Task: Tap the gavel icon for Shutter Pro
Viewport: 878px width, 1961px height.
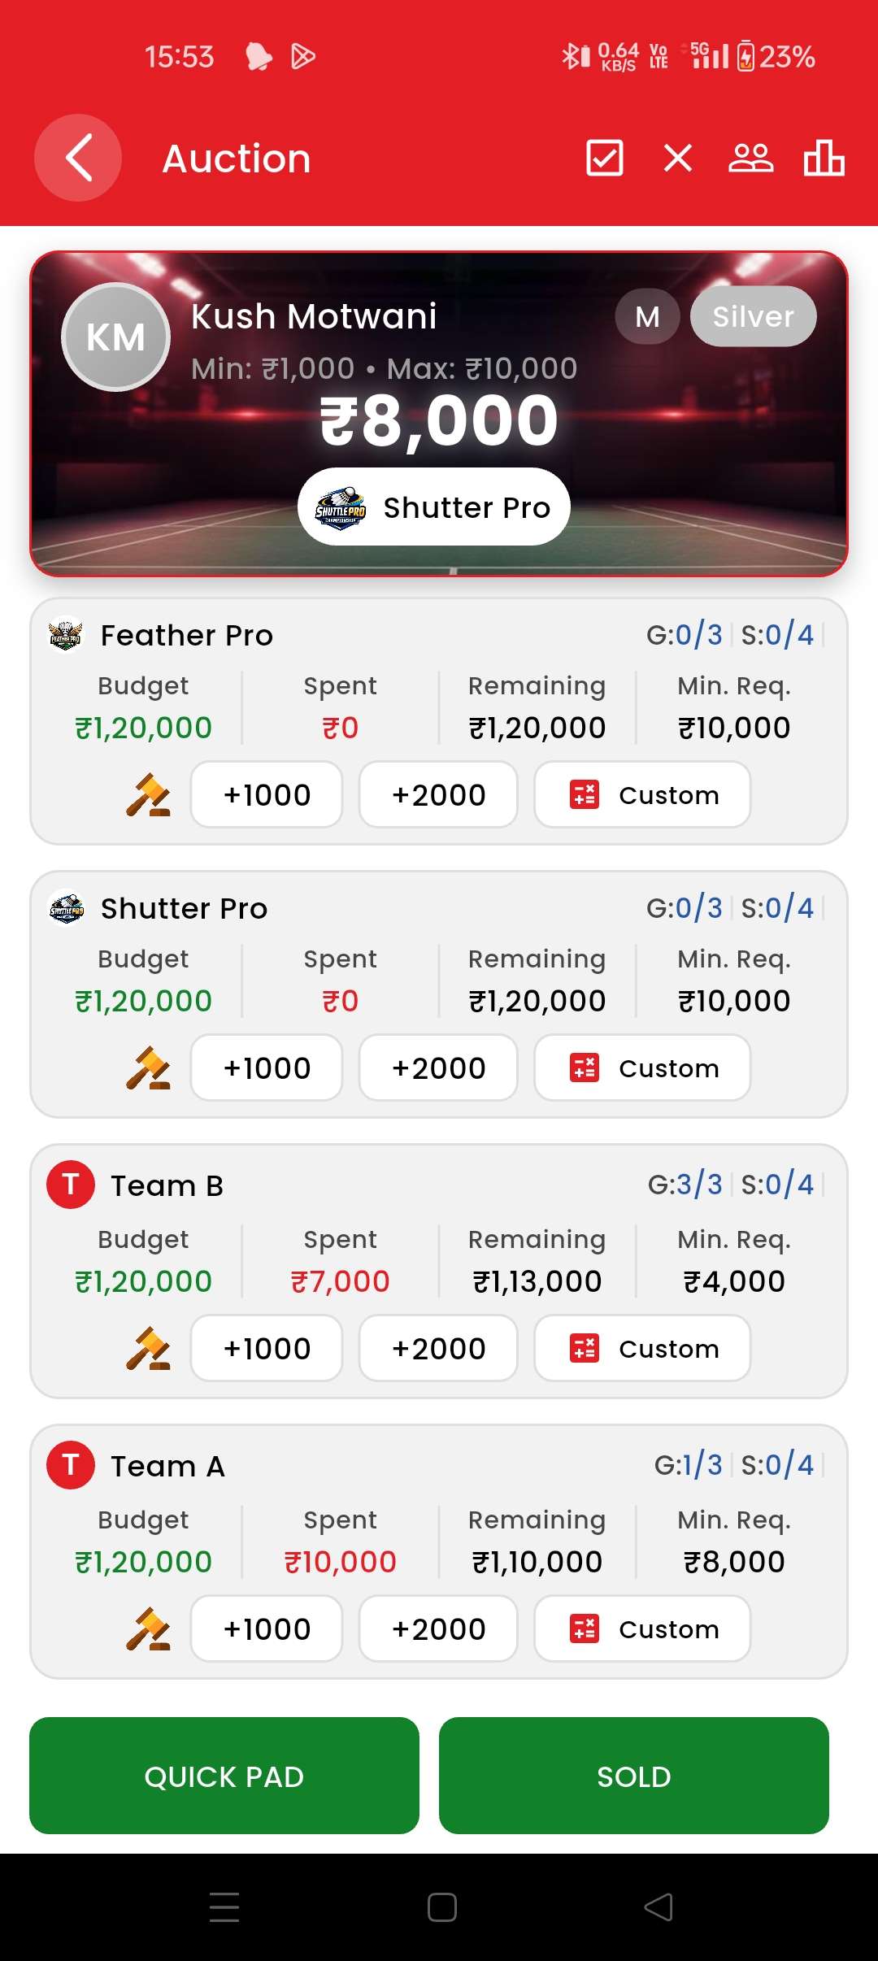Action: pyautogui.click(x=148, y=1067)
